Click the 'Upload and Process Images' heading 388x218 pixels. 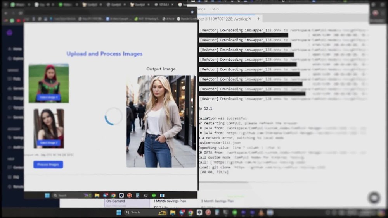point(104,54)
